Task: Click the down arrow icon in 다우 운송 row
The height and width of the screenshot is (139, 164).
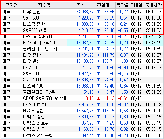Action: pyautogui.click(x=98, y=61)
